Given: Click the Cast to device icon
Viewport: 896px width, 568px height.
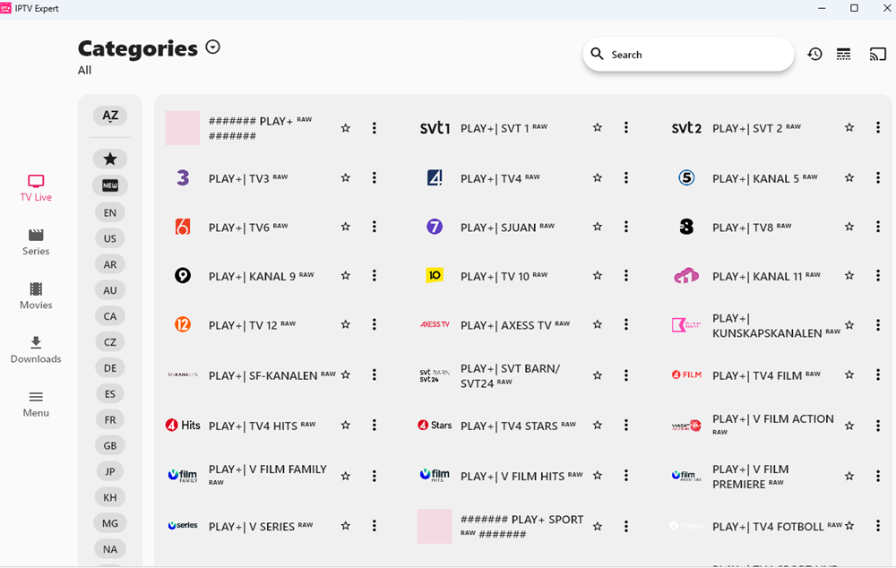Looking at the screenshot, I should click(878, 55).
